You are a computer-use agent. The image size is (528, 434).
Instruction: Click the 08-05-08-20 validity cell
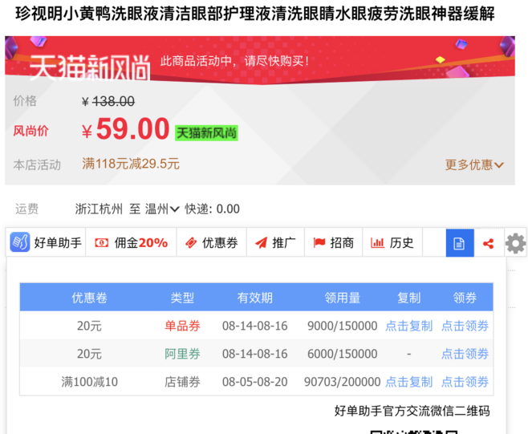(x=255, y=382)
